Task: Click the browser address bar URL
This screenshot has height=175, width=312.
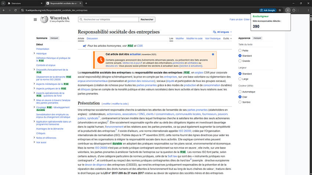Action: pyautogui.click(x=56, y=10)
